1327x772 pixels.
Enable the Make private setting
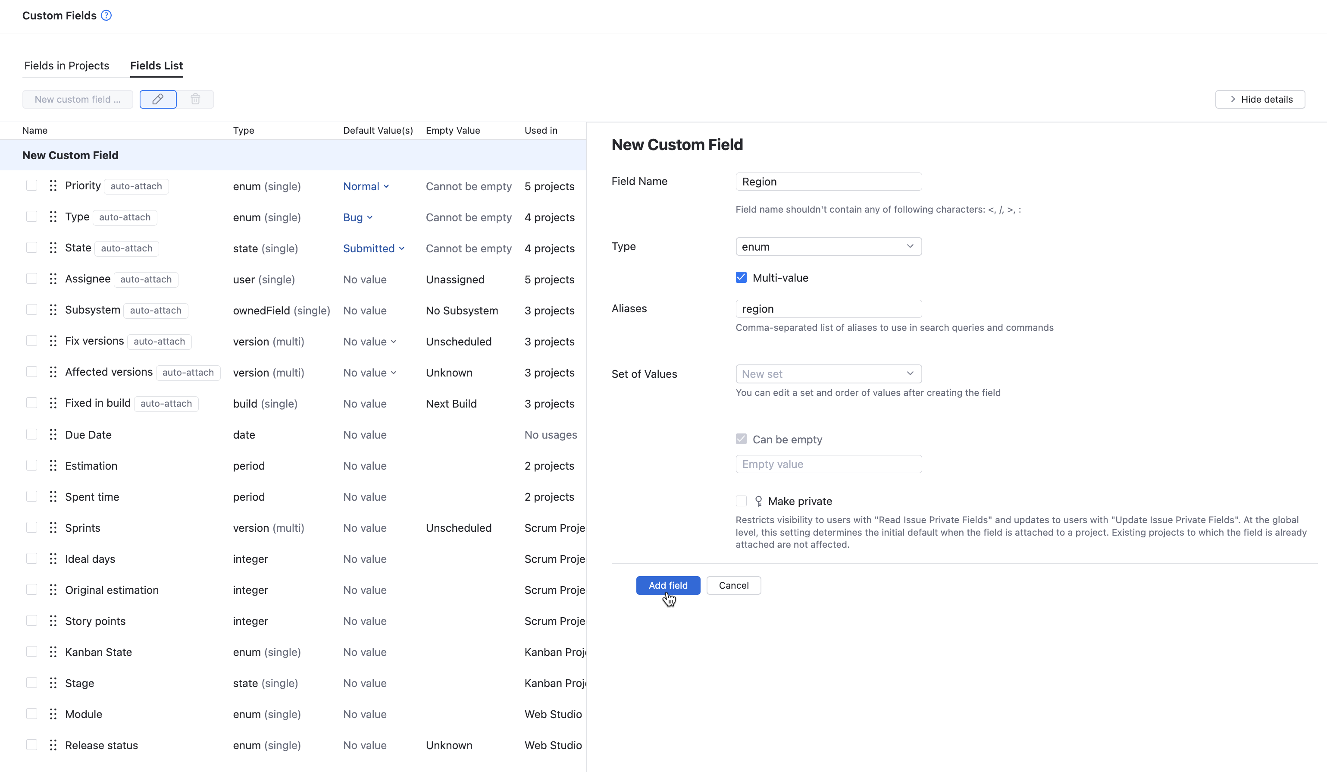(x=741, y=501)
